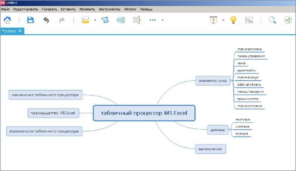296x171 pixels.
Task: Add a relationship with the curved arrows icon
Action: pyautogui.click(x=105, y=20)
